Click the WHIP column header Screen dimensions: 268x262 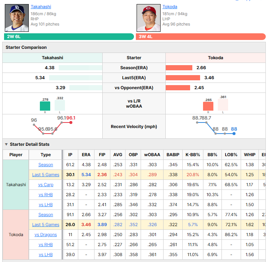pos(250,155)
